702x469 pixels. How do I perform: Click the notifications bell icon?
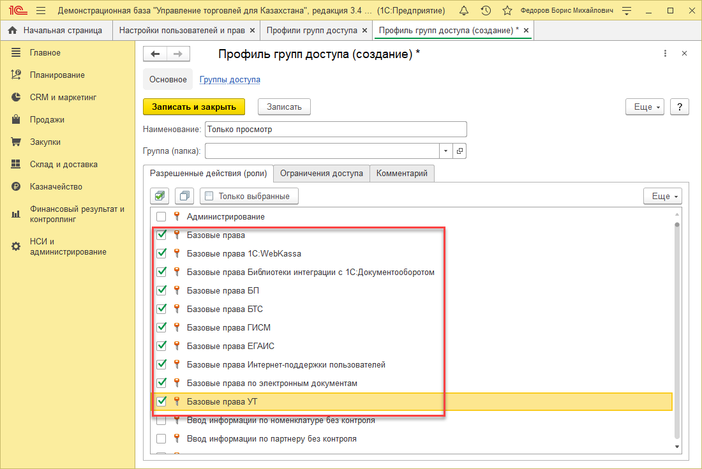tap(463, 11)
